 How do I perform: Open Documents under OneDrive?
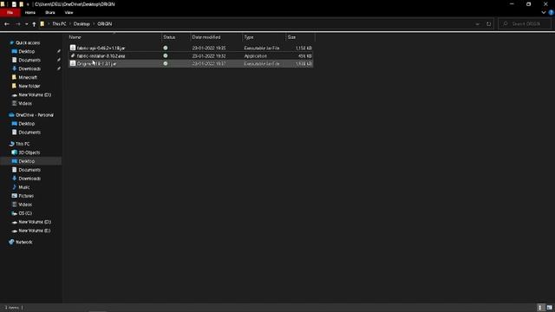point(29,133)
